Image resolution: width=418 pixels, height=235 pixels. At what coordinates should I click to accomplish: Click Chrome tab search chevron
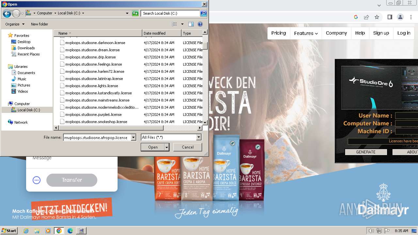point(379,5)
